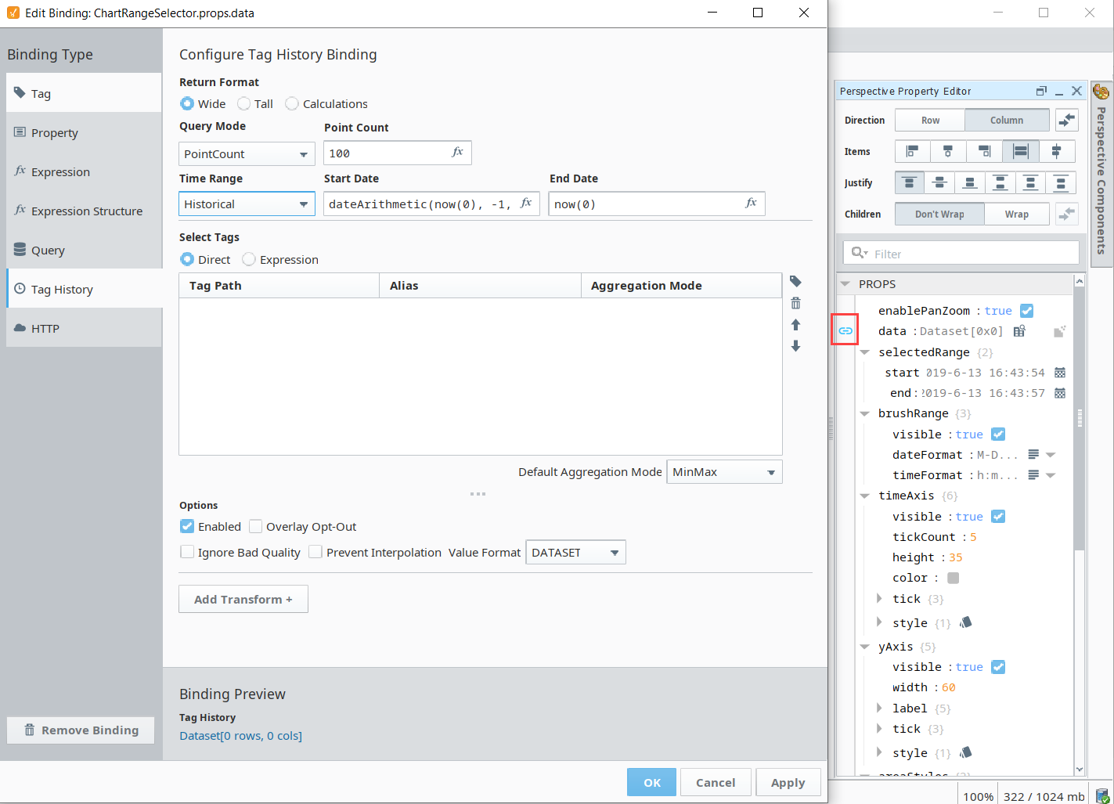Viewport: 1114px width, 804px height.
Task: Move tag down with the down arrow
Action: (x=795, y=345)
